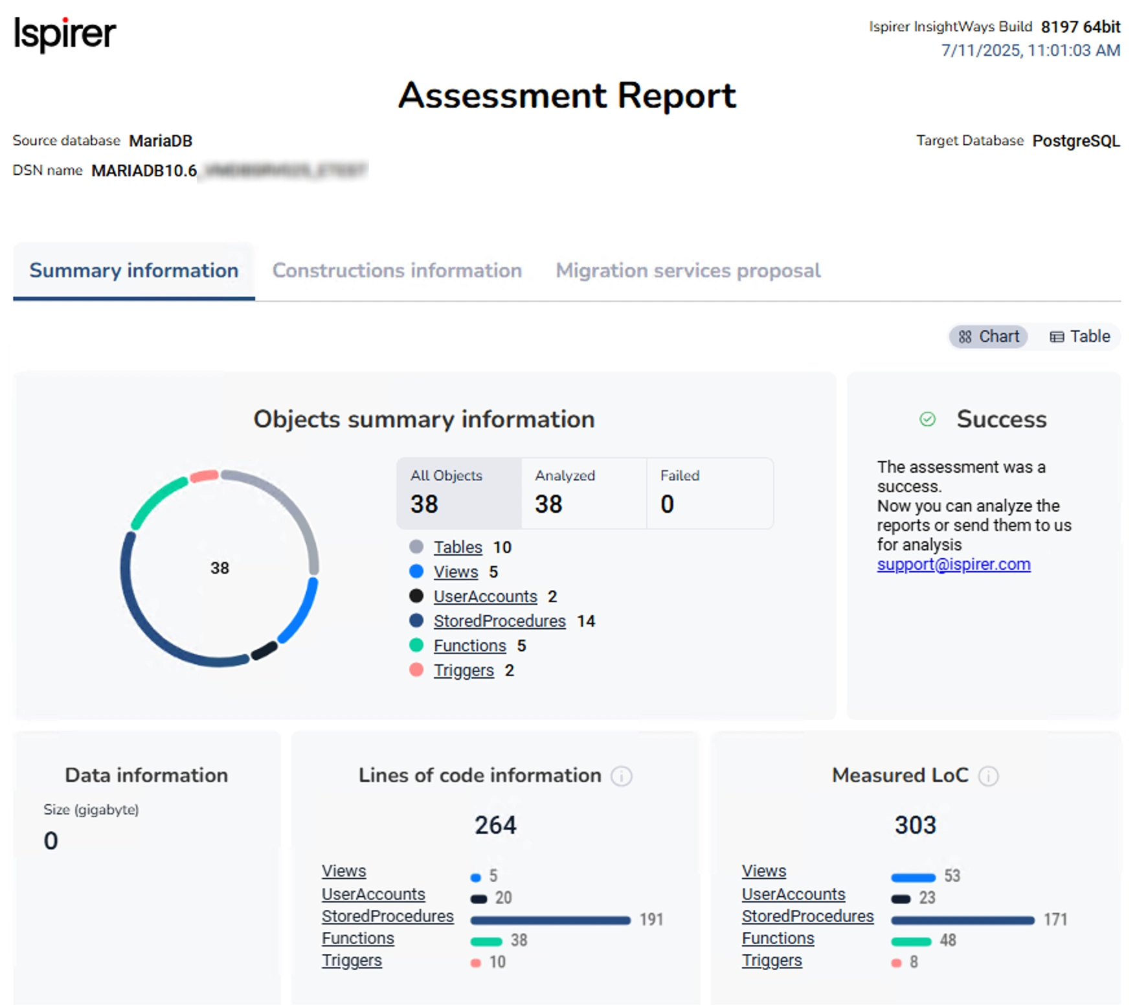Click the green Functions legend dot

[x=416, y=646]
